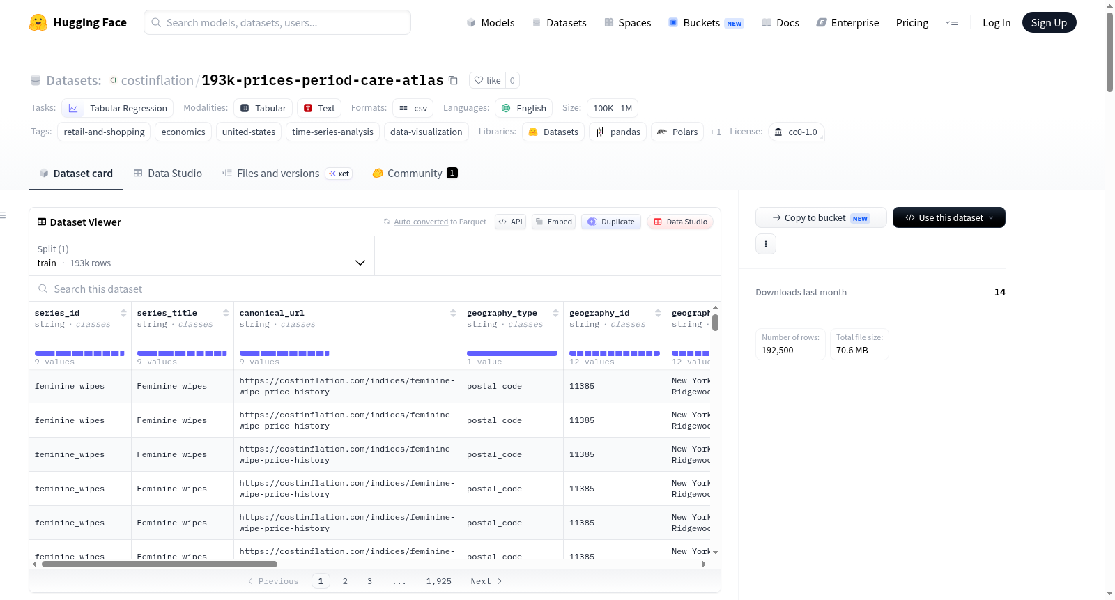This screenshot has width=1115, height=600.
Task: Click the pandas library tag
Action: [618, 132]
